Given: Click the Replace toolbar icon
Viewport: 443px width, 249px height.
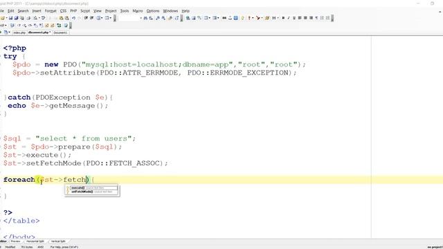Looking at the screenshot, I should pos(151,18).
